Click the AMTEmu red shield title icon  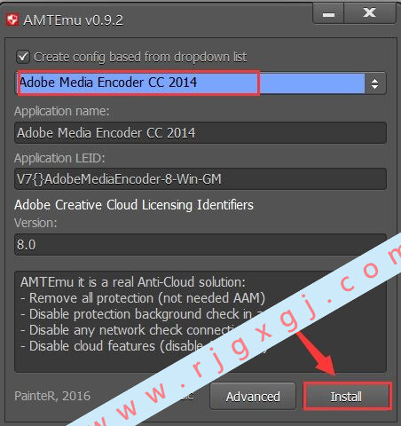point(12,20)
